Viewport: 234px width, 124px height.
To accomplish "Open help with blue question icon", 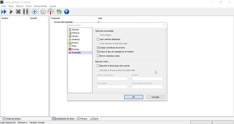I will 67,12.
